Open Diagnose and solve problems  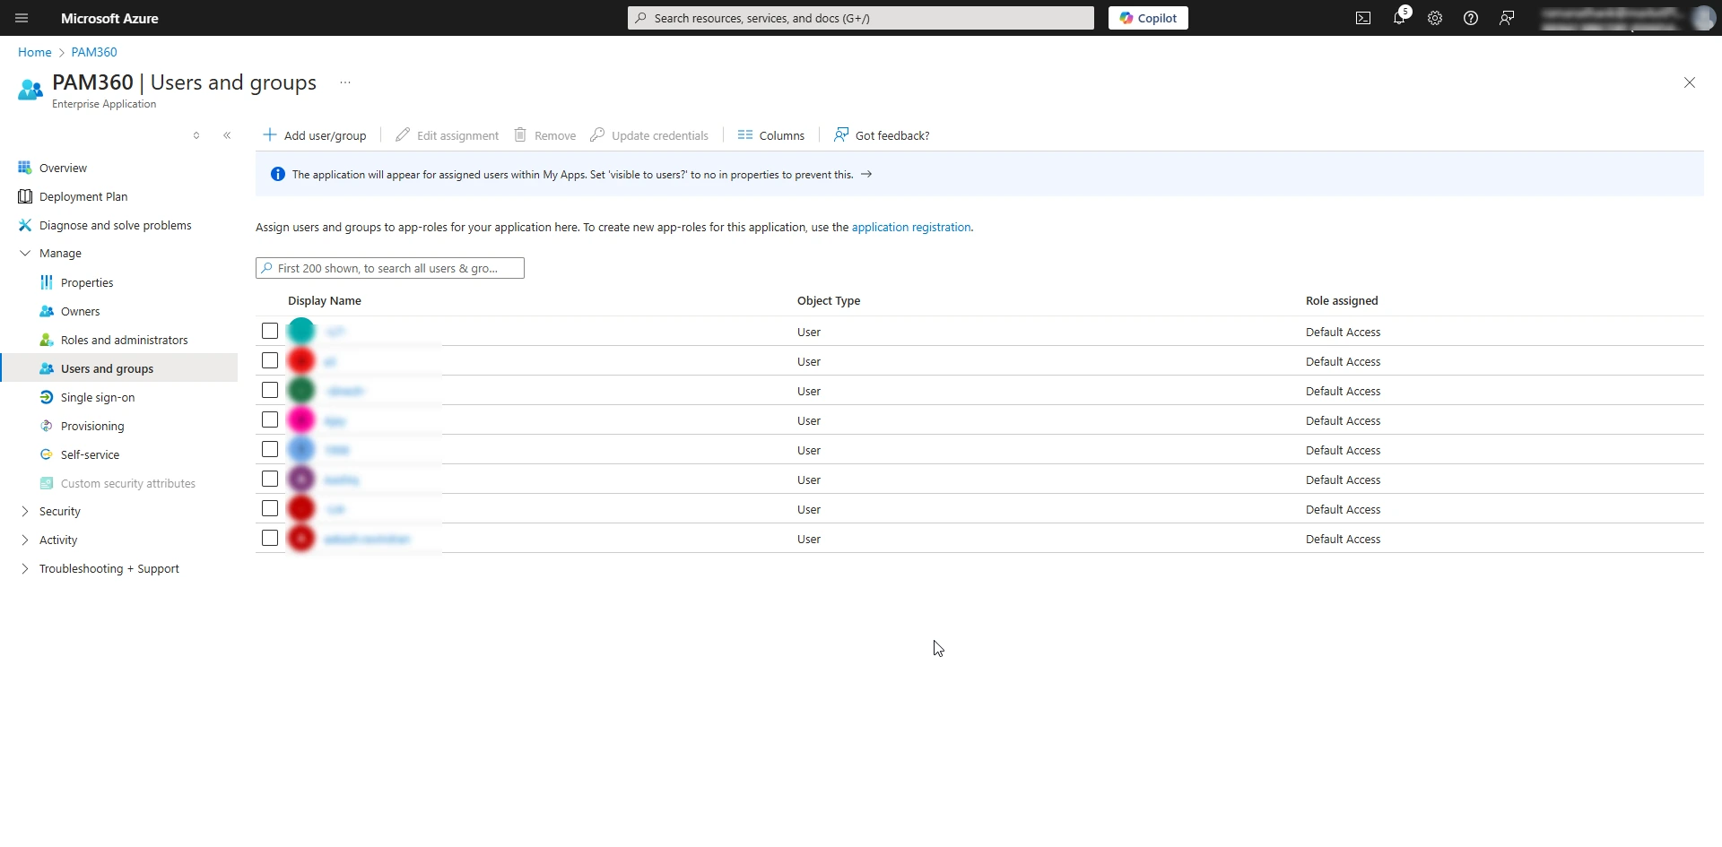(x=115, y=225)
